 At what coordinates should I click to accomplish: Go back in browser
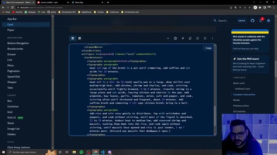[x=3, y=8]
